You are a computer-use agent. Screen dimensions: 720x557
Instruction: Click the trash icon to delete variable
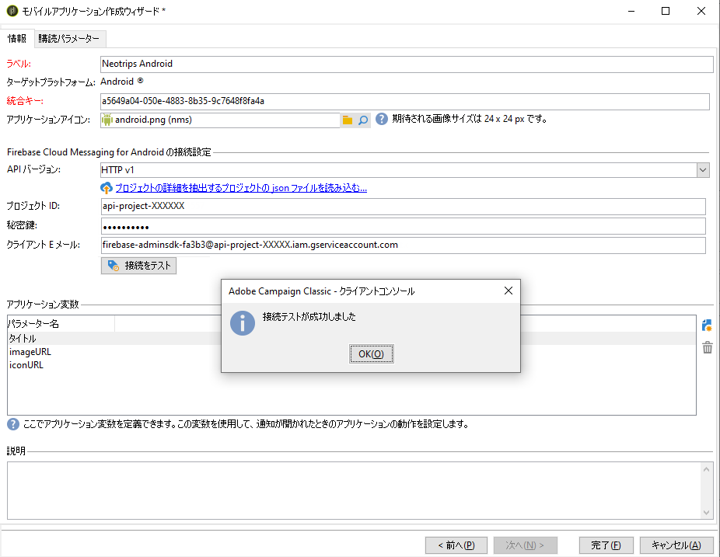[707, 347]
